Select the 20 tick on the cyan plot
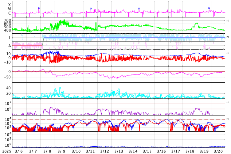Image resolution: width=231 pixels, height=154 pixels. click(x=8, y=93)
